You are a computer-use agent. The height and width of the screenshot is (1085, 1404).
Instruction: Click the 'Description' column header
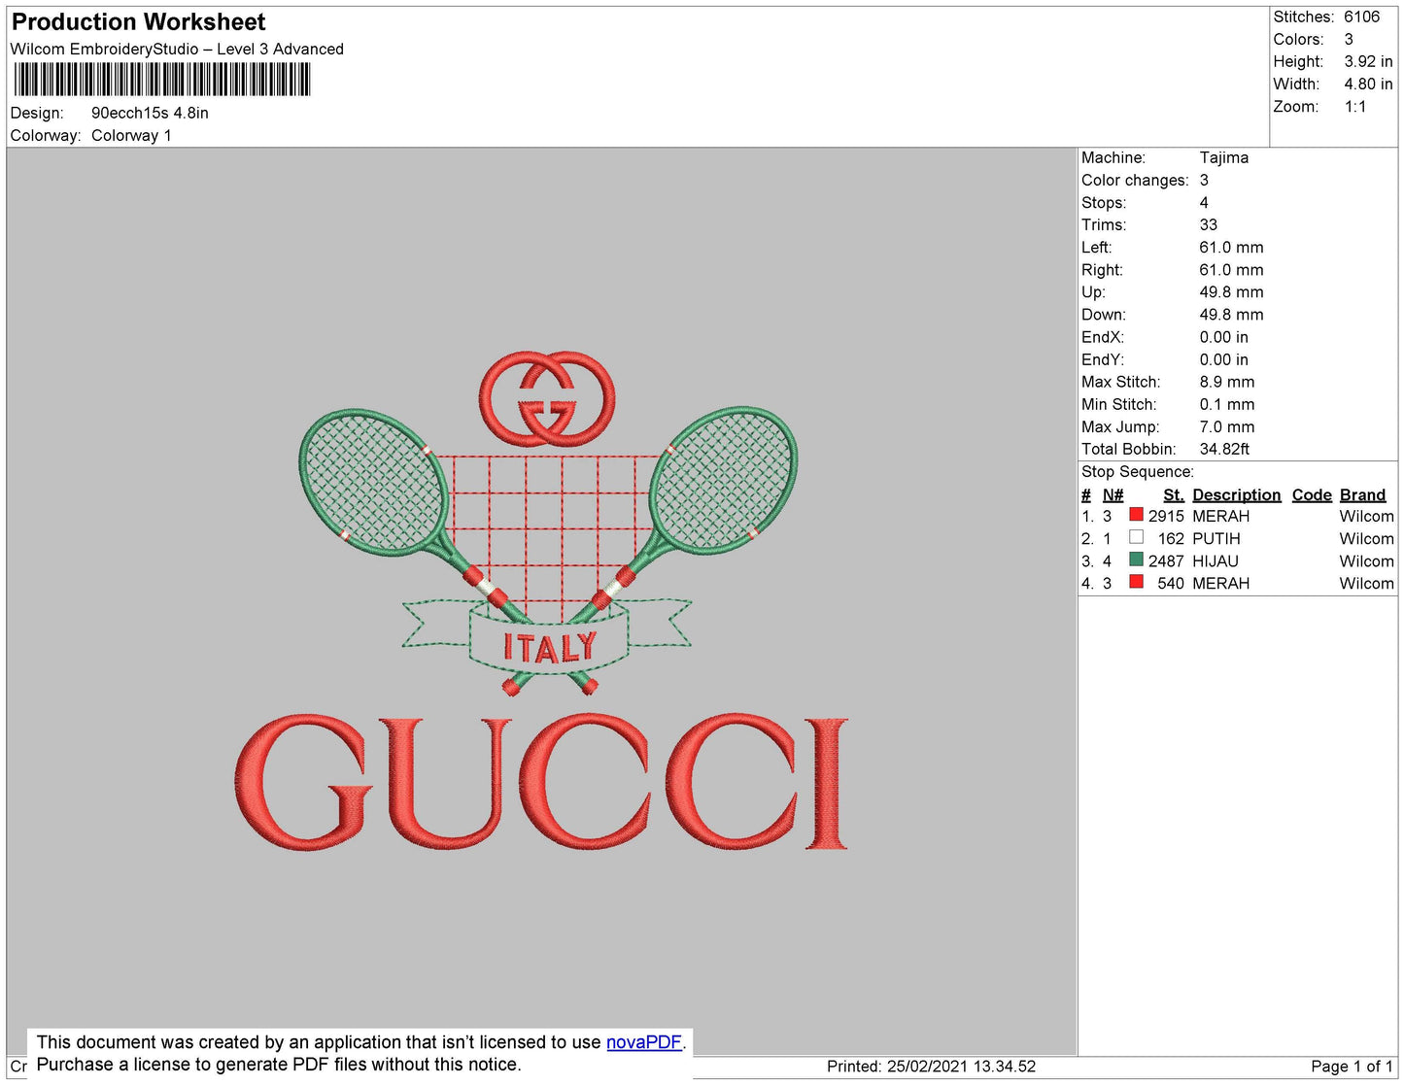pos(1237,494)
